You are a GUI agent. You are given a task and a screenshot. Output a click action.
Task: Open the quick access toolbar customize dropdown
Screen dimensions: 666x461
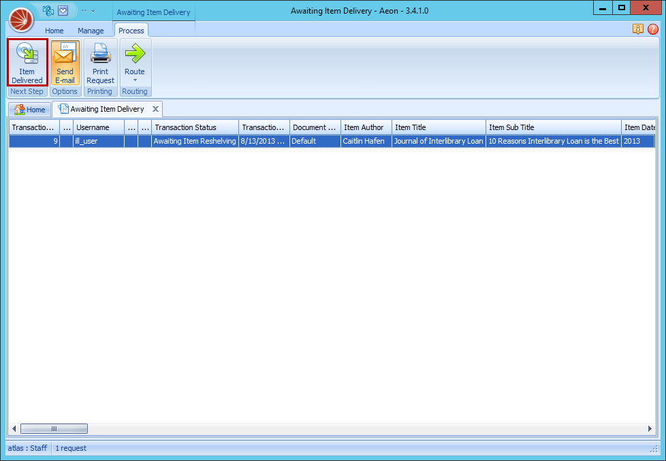coord(93,10)
